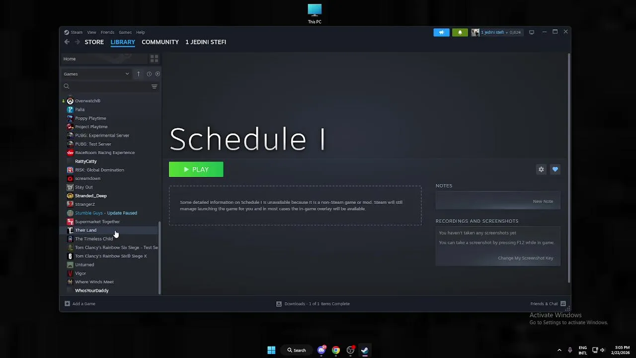Go back with the left arrow
636x358 pixels.
click(67, 42)
